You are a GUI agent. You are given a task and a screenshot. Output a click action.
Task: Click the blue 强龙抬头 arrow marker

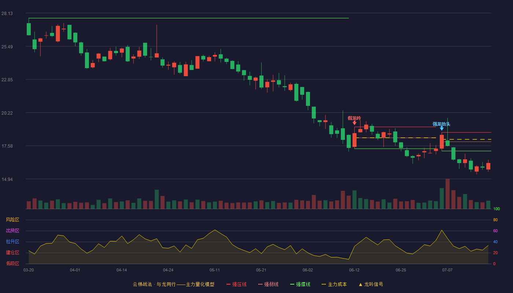click(x=442, y=128)
